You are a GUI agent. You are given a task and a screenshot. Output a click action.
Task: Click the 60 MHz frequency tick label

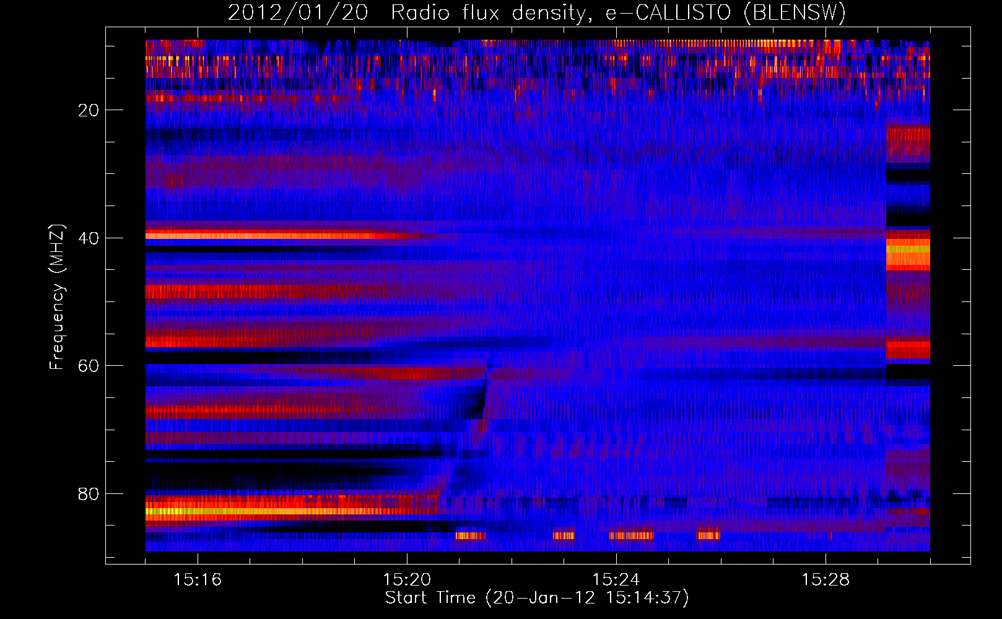[x=89, y=366]
